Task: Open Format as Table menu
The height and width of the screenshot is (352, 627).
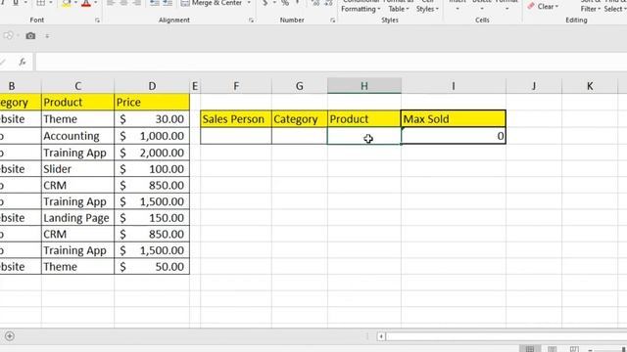Action: click(399, 6)
